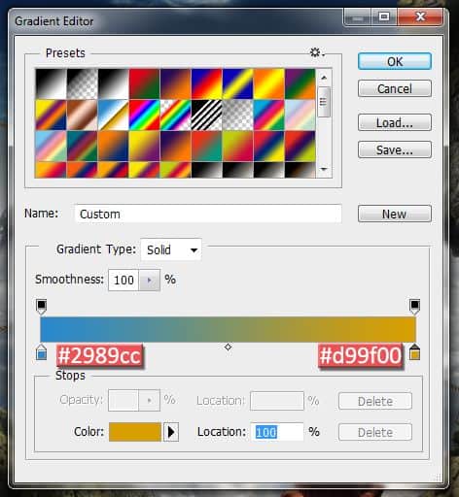Open the Gradient Type dropdown
Image resolution: width=459 pixels, height=497 pixels.
tap(171, 249)
